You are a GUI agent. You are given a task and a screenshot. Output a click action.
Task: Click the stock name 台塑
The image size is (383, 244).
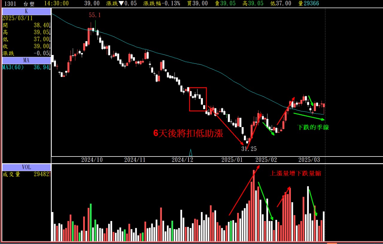[28, 3]
